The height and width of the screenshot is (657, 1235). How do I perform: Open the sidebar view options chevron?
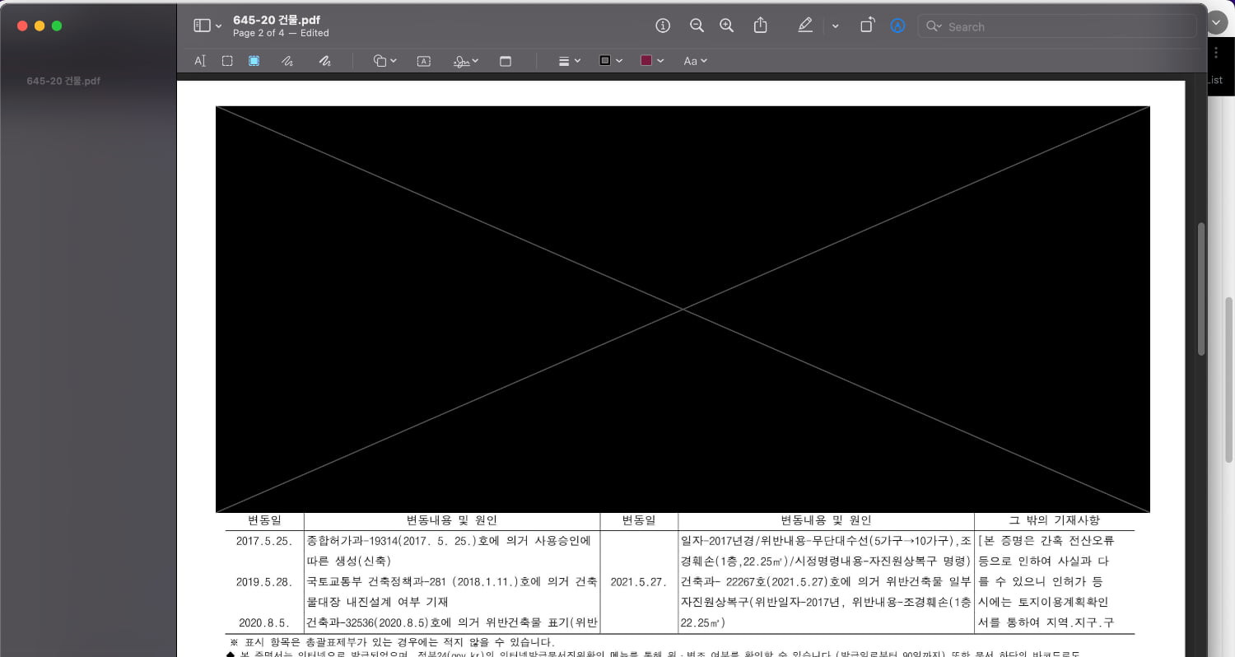tap(219, 26)
